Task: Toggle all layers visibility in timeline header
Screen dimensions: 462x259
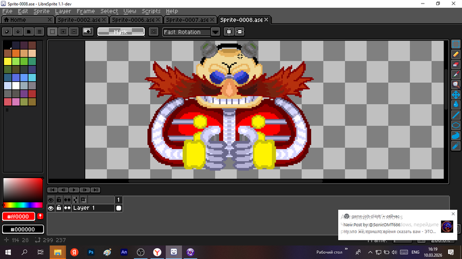Action: (x=51, y=200)
